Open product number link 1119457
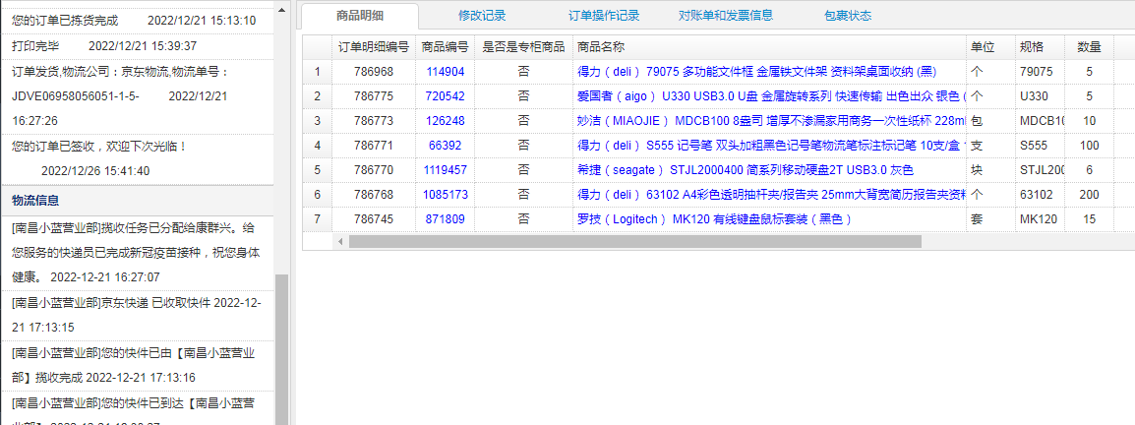This screenshot has height=425, width=1135. pos(446,170)
